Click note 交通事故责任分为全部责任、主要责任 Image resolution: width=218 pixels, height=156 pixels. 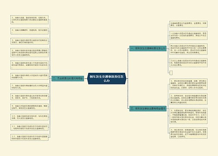(x=188, y=24)
